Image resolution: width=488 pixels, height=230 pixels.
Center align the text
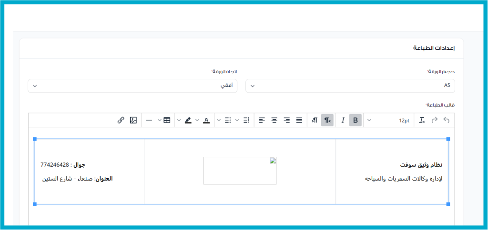tap(274, 120)
